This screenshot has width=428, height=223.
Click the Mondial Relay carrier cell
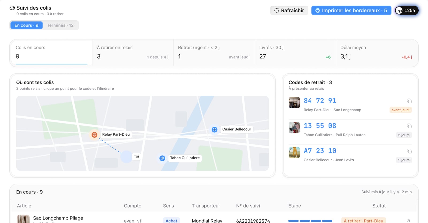point(207,221)
